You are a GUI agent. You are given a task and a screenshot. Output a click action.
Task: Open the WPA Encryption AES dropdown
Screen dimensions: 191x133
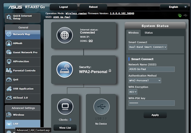pyautogui.click(x=133, y=92)
